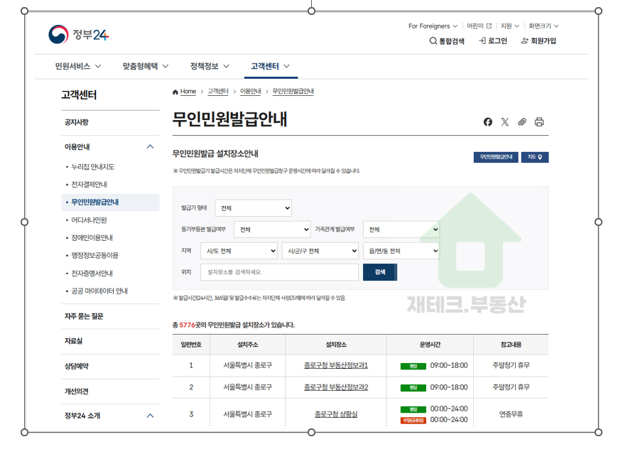
Task: Copy page link with the paperclip icon
Action: (522, 122)
